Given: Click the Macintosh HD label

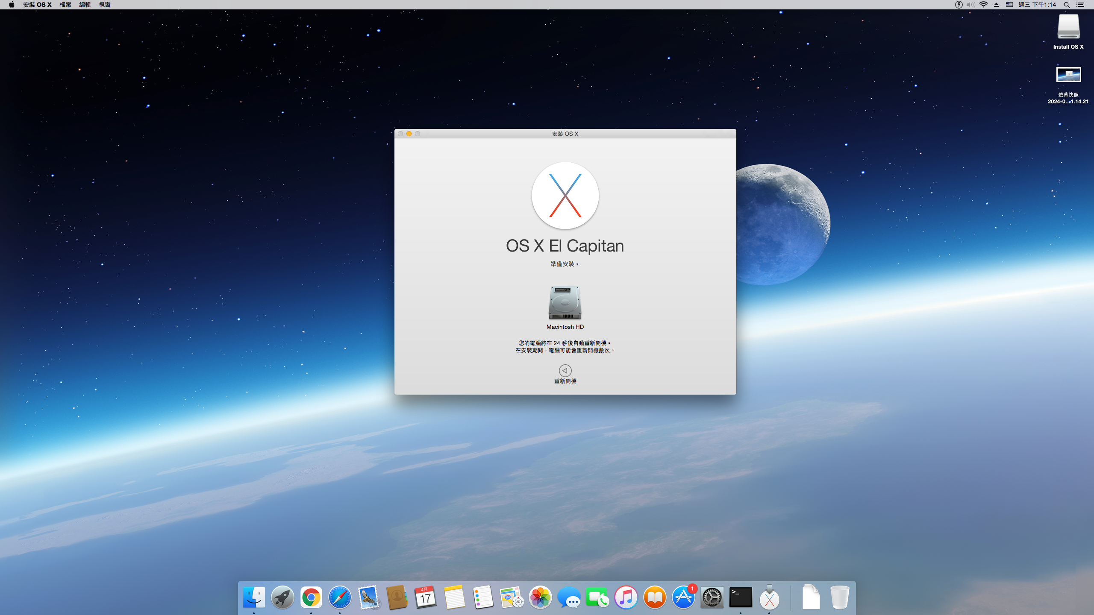Looking at the screenshot, I should point(565,327).
